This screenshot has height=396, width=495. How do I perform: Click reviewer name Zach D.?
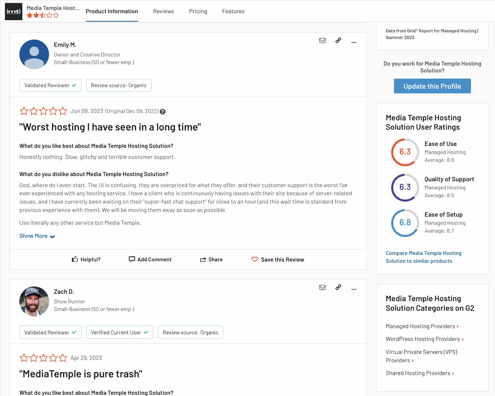pos(64,292)
